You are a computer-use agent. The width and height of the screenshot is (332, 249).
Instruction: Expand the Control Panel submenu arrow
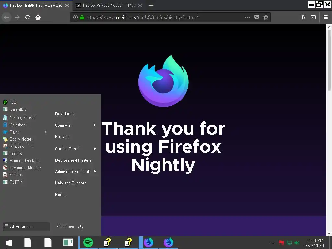95,149
